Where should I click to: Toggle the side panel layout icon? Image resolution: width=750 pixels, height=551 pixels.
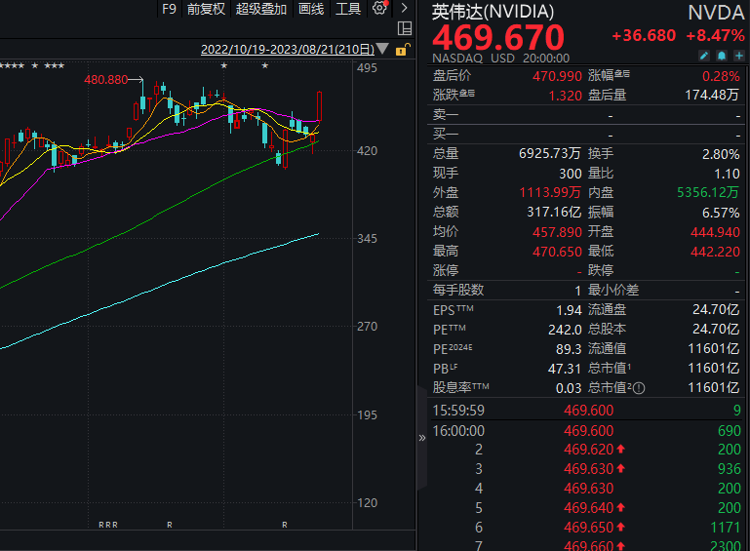tap(405, 28)
